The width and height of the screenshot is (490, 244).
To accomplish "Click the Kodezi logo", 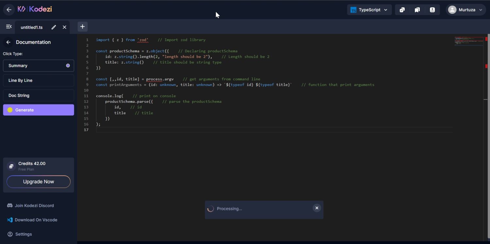I will click(35, 9).
